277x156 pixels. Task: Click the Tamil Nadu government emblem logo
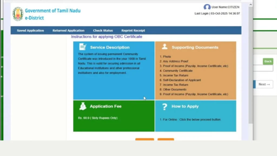pyautogui.click(x=18, y=14)
